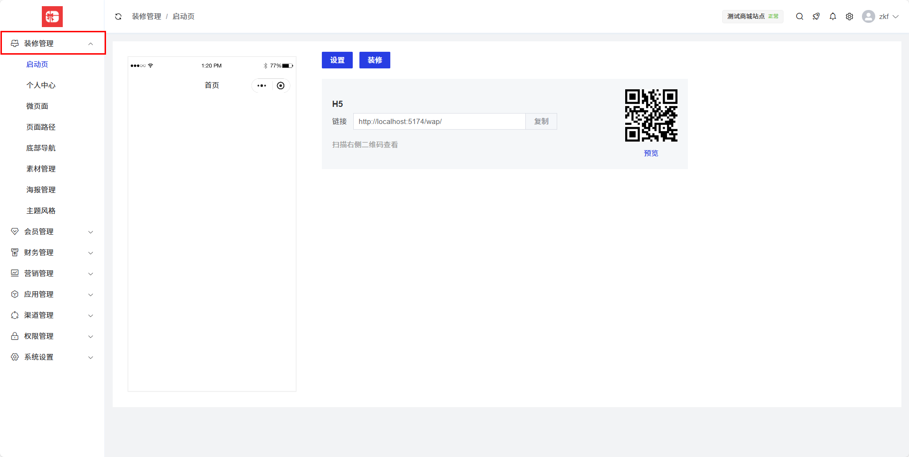909x457 pixels.
Task: Click the rocket icon in header
Action: (816, 17)
